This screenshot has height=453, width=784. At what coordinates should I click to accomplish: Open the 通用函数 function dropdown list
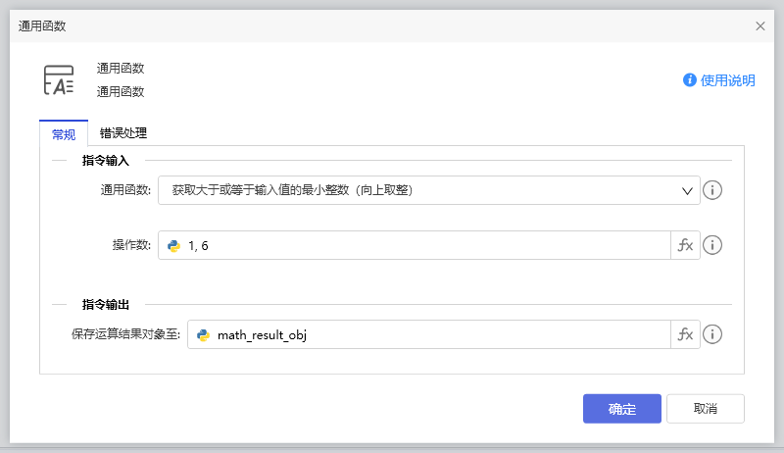click(x=421, y=190)
